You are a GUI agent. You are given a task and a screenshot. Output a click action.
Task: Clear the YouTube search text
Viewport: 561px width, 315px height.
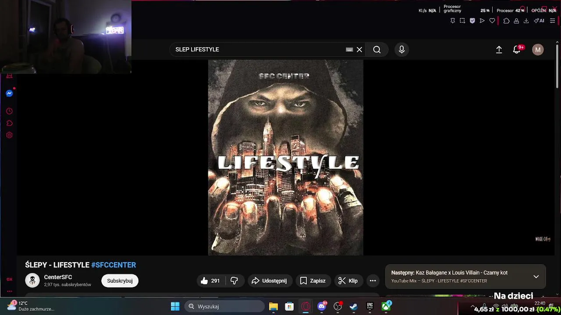(x=359, y=49)
